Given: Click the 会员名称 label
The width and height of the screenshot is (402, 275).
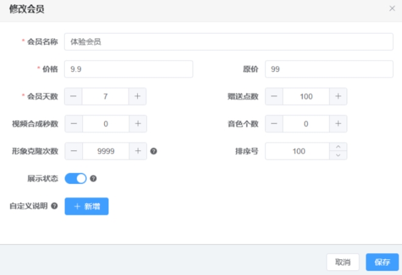Looking at the screenshot, I should [43, 42].
